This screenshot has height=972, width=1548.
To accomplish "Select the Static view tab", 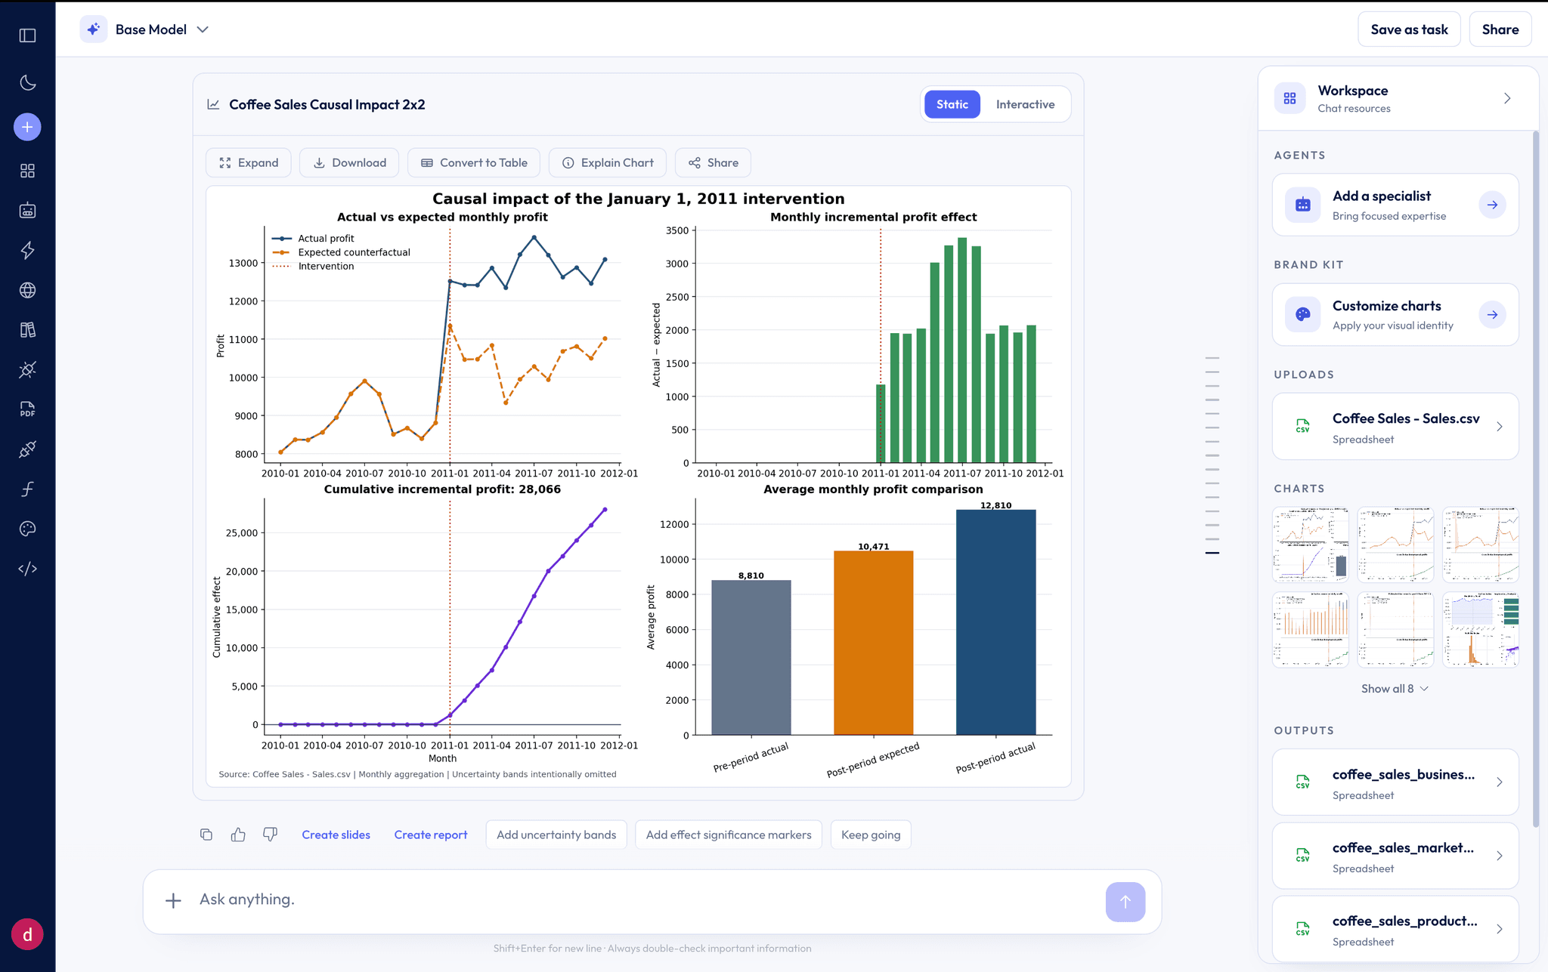I will pos(952,104).
